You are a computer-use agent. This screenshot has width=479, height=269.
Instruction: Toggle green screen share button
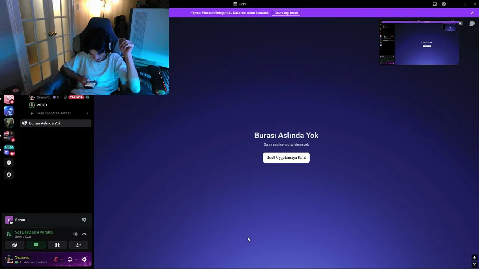(36, 245)
